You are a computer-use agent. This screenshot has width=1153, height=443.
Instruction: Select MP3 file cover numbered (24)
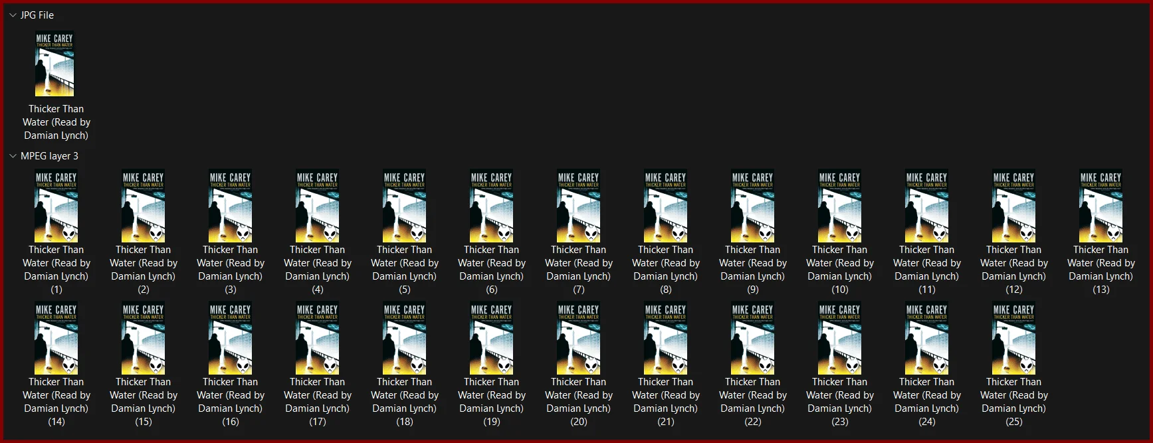coord(927,338)
